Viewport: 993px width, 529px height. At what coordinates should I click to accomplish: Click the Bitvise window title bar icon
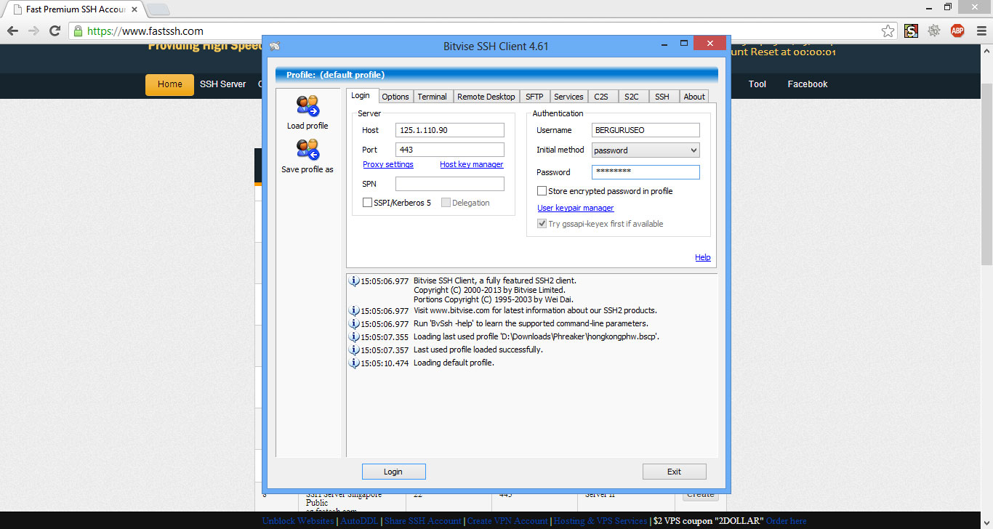click(274, 47)
